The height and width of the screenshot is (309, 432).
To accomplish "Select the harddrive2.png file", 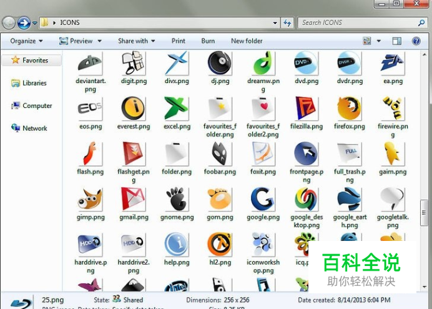I will (x=134, y=253).
